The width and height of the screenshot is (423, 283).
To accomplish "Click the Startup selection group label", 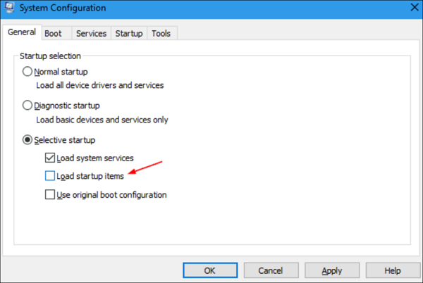I will click(x=52, y=56).
